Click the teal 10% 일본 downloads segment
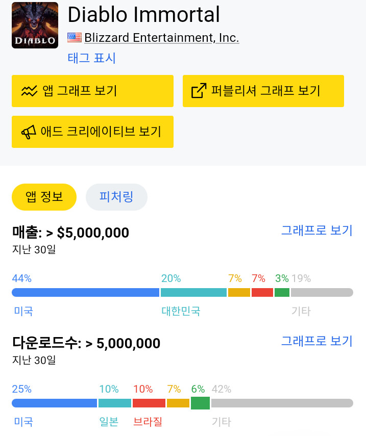 tap(115, 403)
